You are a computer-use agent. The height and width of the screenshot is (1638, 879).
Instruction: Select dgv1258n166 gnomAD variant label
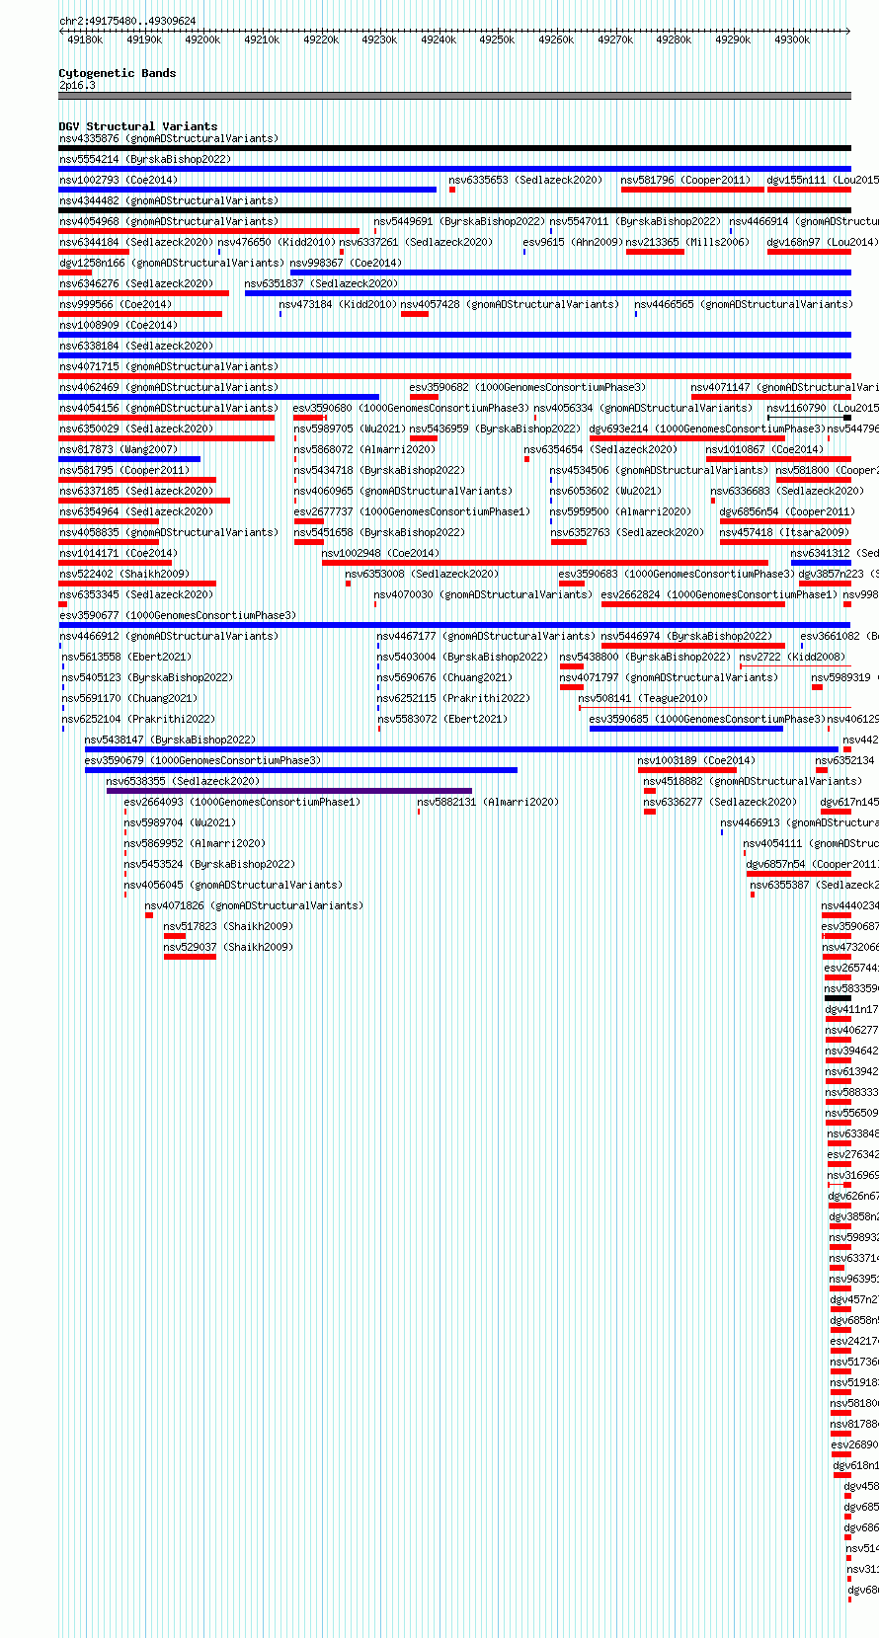coord(172,263)
